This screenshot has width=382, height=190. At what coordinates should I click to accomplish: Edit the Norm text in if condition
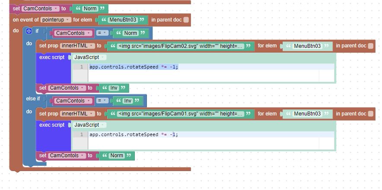pos(131,33)
